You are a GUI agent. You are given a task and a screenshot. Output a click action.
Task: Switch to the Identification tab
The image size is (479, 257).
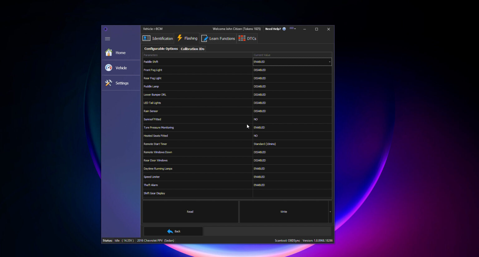158,38
